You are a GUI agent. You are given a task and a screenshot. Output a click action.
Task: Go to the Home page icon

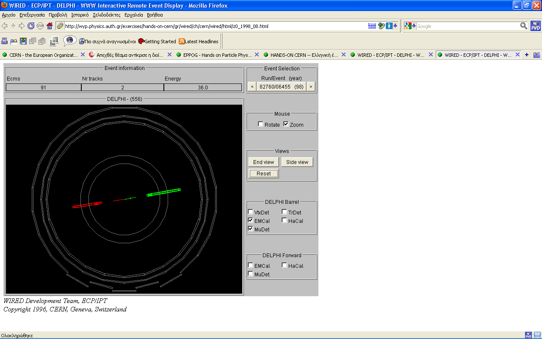[50, 26]
